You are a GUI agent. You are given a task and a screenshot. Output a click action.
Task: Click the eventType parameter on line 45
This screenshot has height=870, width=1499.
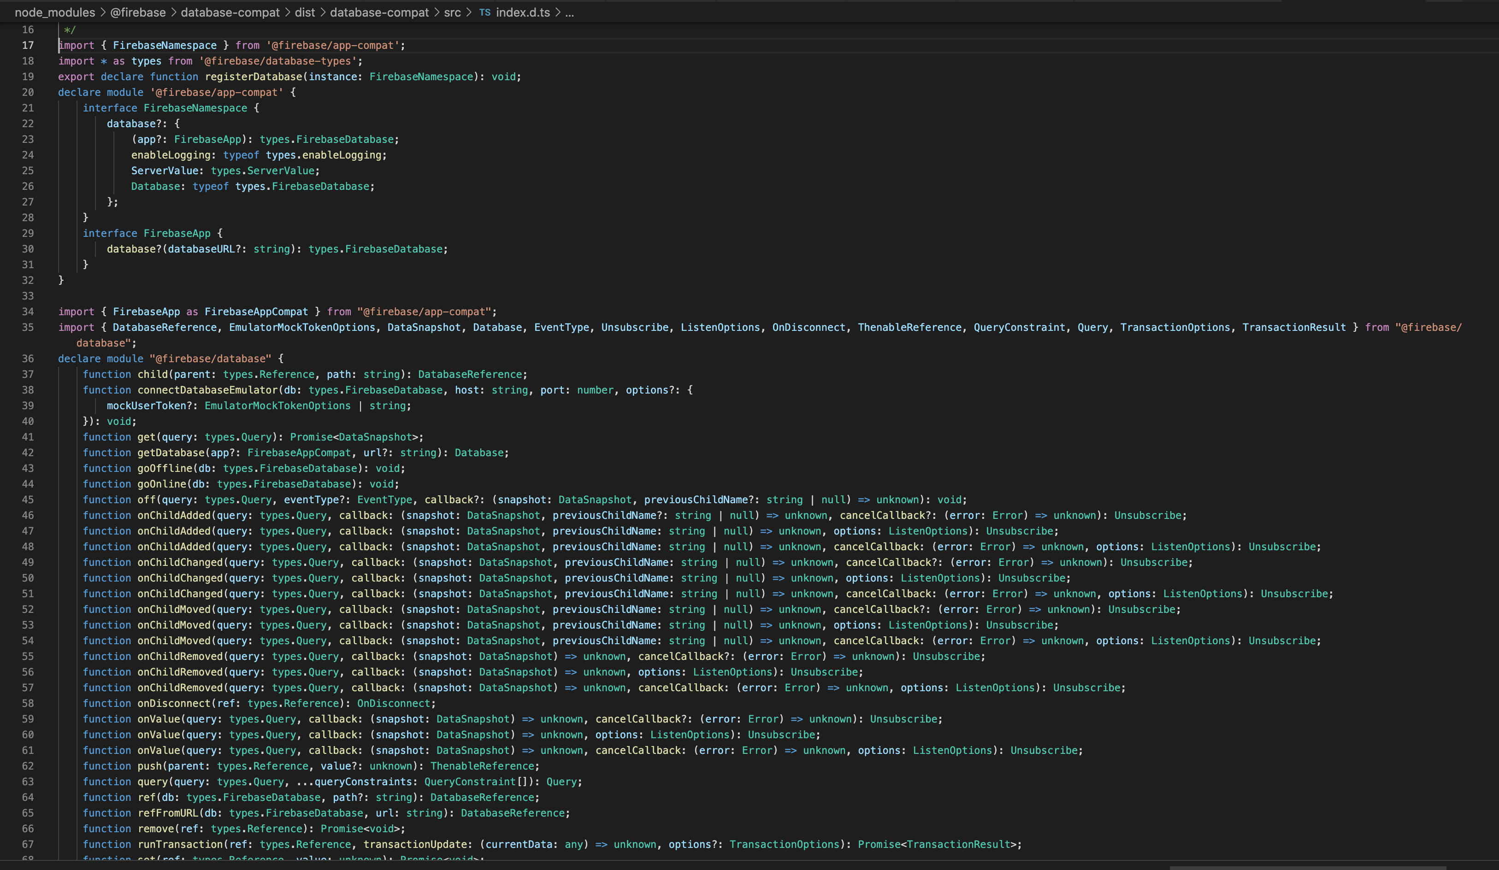[311, 500]
